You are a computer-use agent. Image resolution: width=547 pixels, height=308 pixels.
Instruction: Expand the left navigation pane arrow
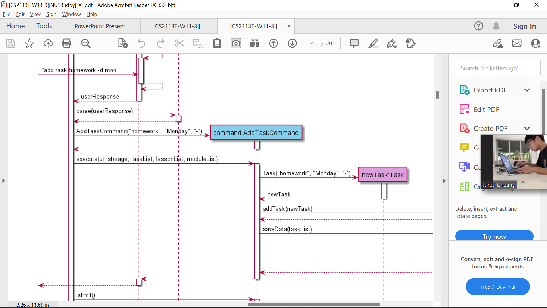pos(3,181)
